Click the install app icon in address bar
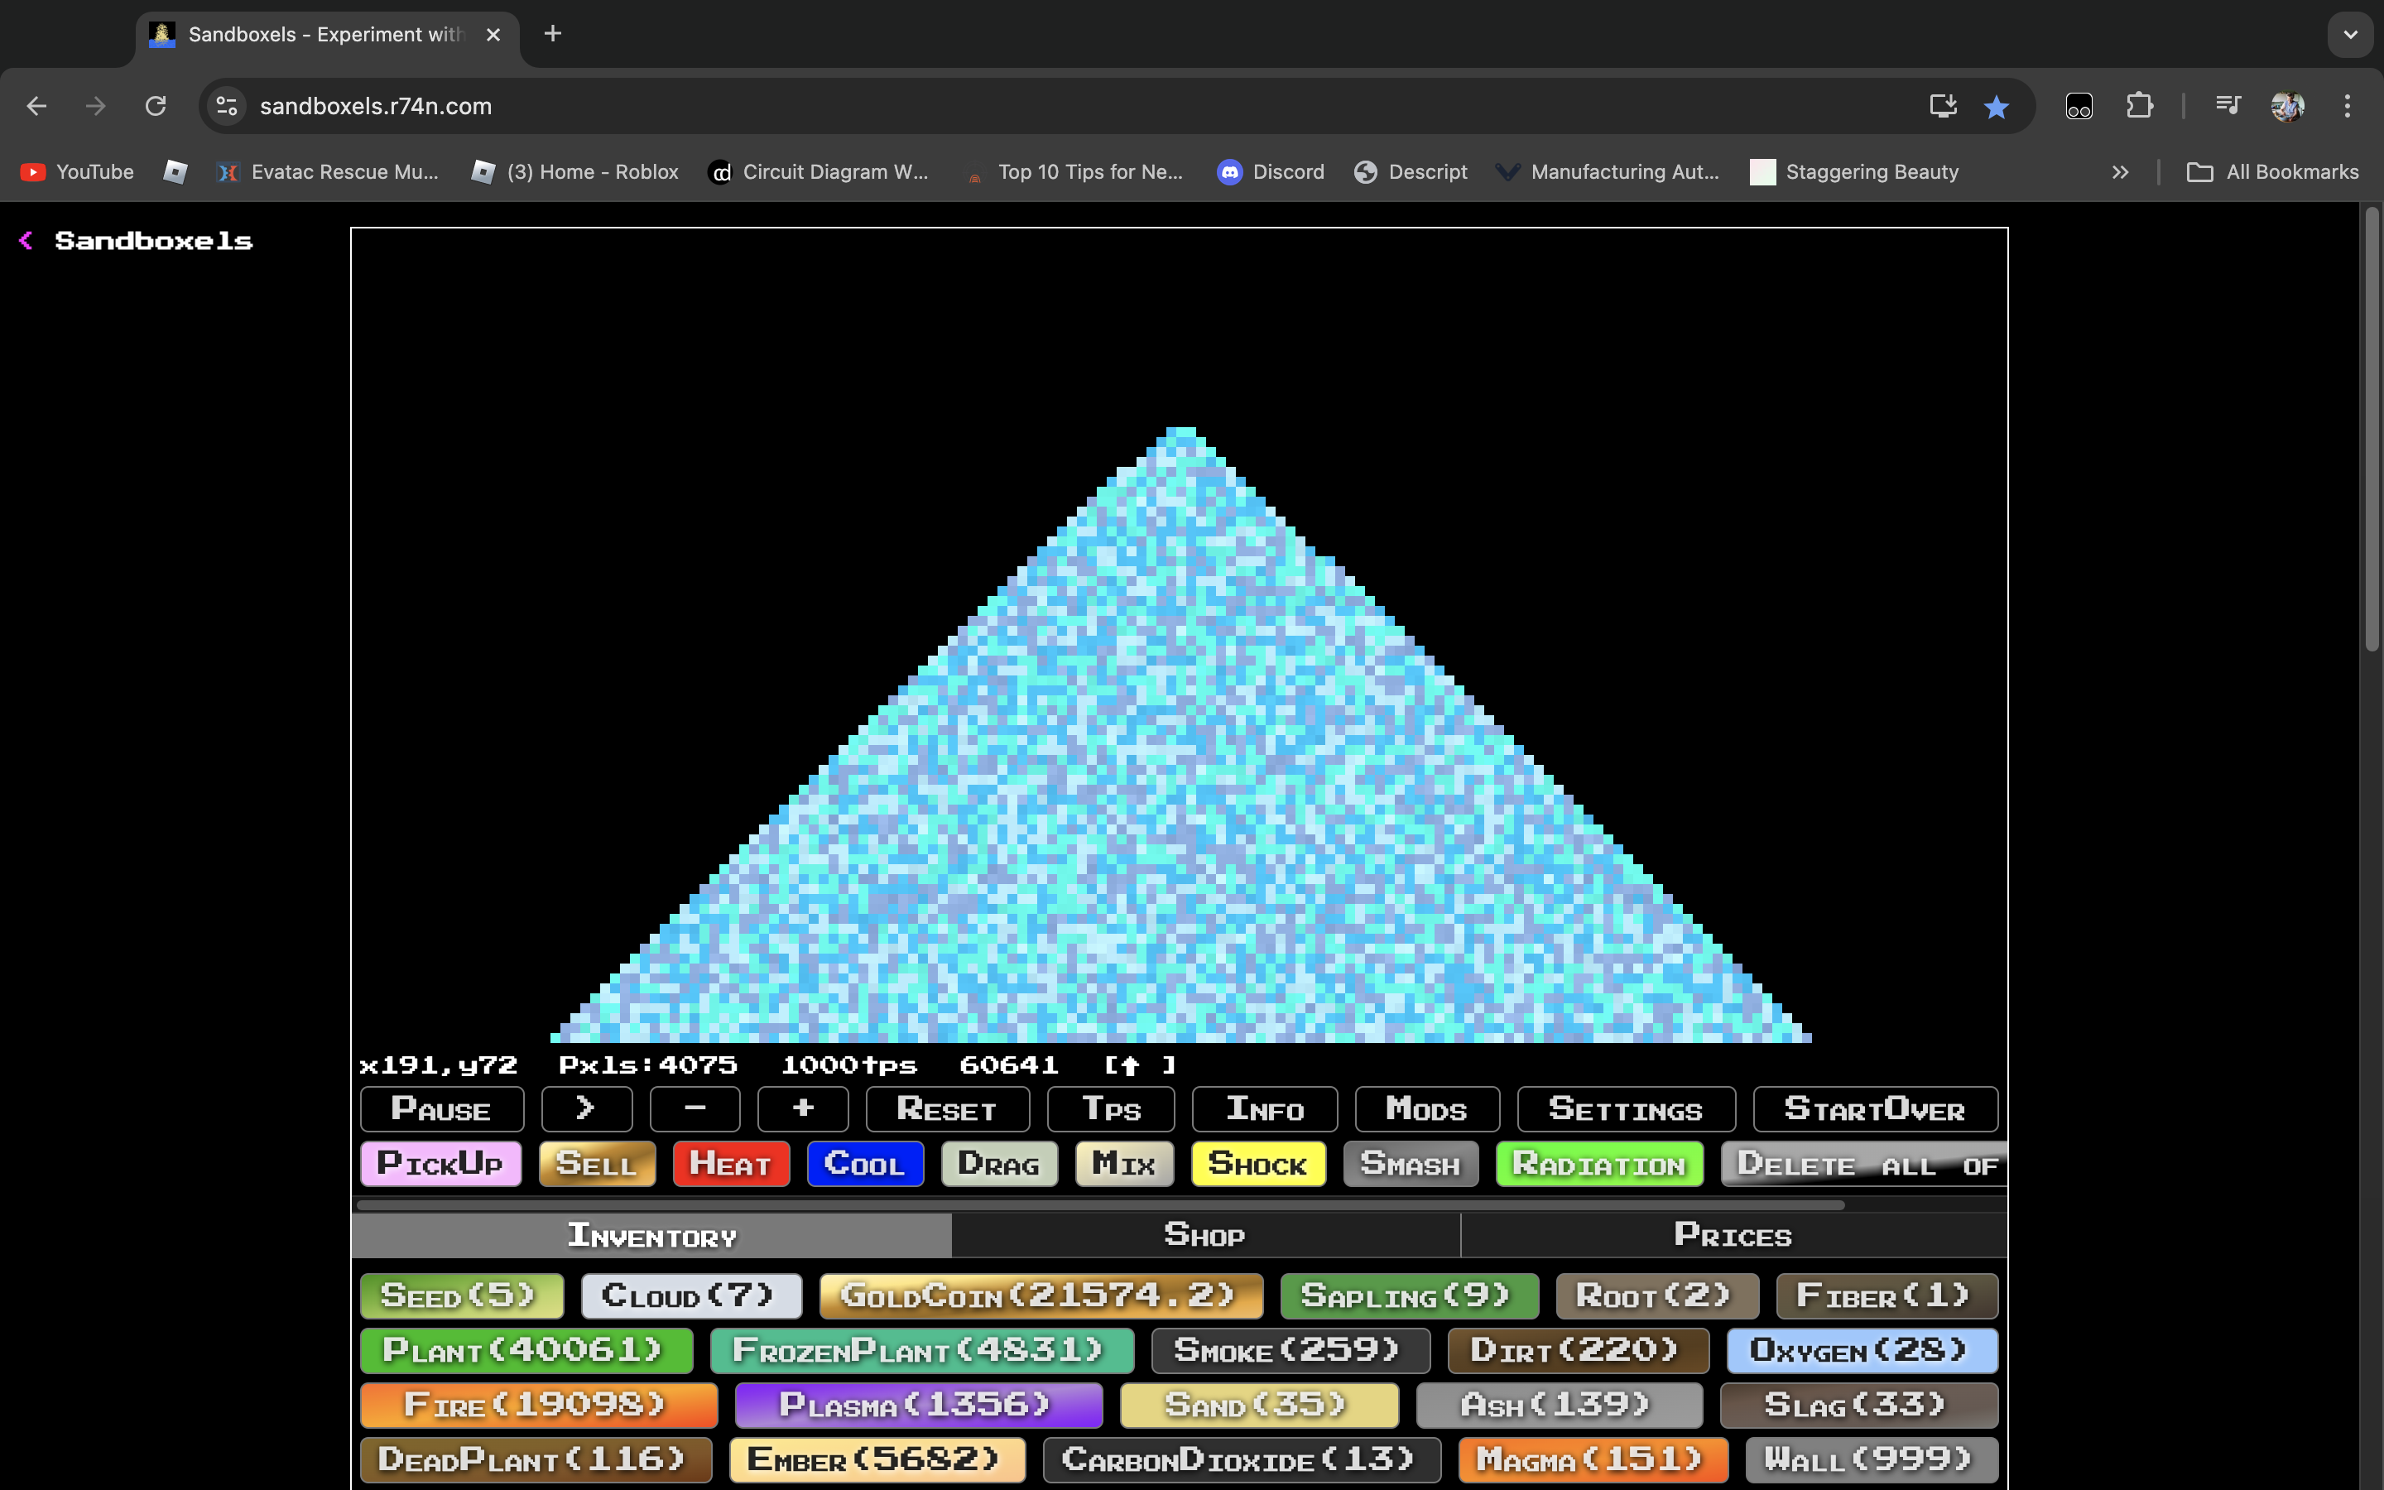The height and width of the screenshot is (1490, 2384). click(x=1942, y=107)
